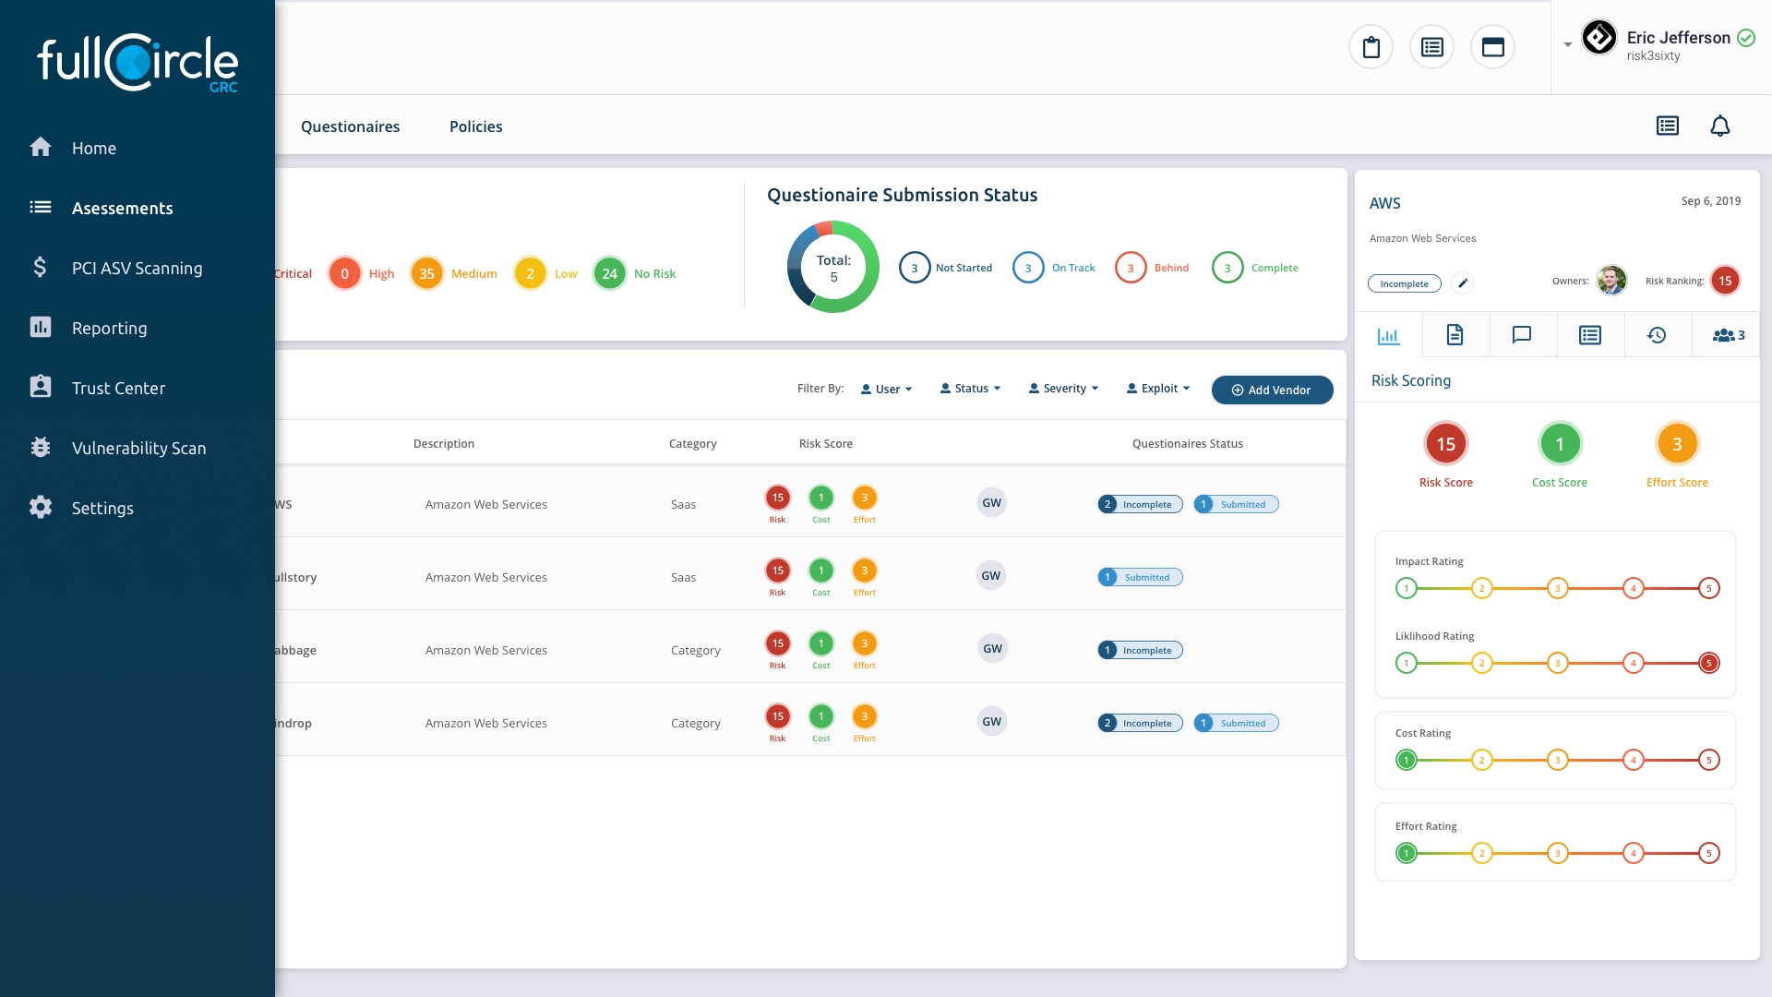Viewport: 1772px width, 997px height.
Task: Open the user account dropdown arrow
Action: tap(1567, 44)
